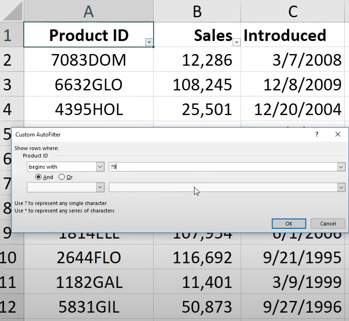This screenshot has height=321, width=349.
Task: Click the dialog help question mark
Action: [317, 134]
